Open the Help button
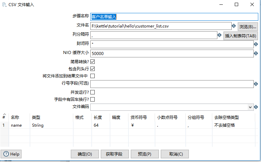Viewport: 261px width, 162px height. 11,154
